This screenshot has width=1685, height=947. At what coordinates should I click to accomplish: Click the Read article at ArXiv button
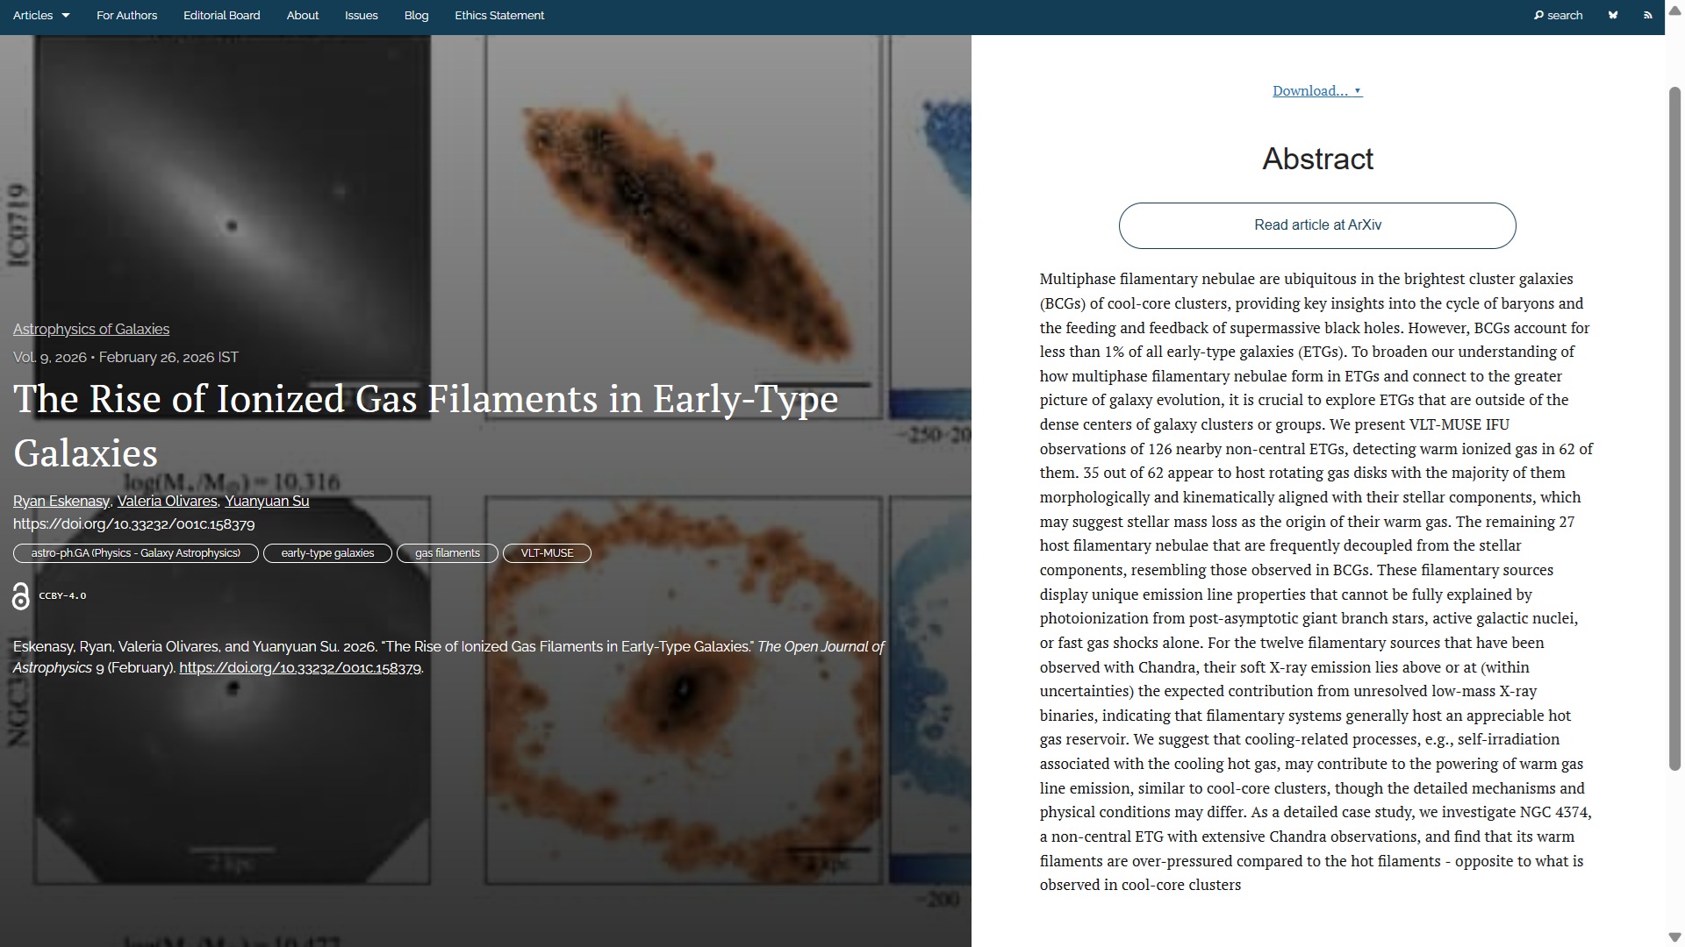1316,225
